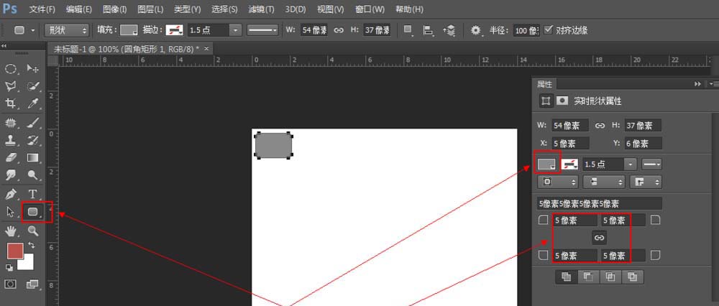Image resolution: width=719 pixels, height=306 pixels.
Task: Toggle the 对齐边缘 checkbox
Action: pos(549,30)
